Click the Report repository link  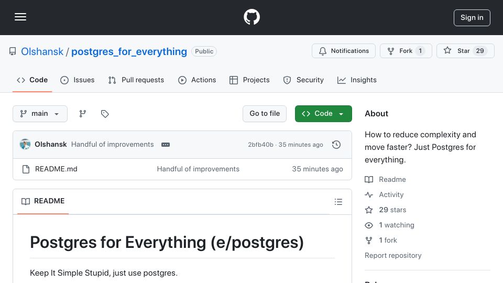[x=393, y=255]
